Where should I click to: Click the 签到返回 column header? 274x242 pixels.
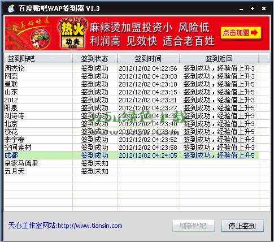tap(219, 59)
